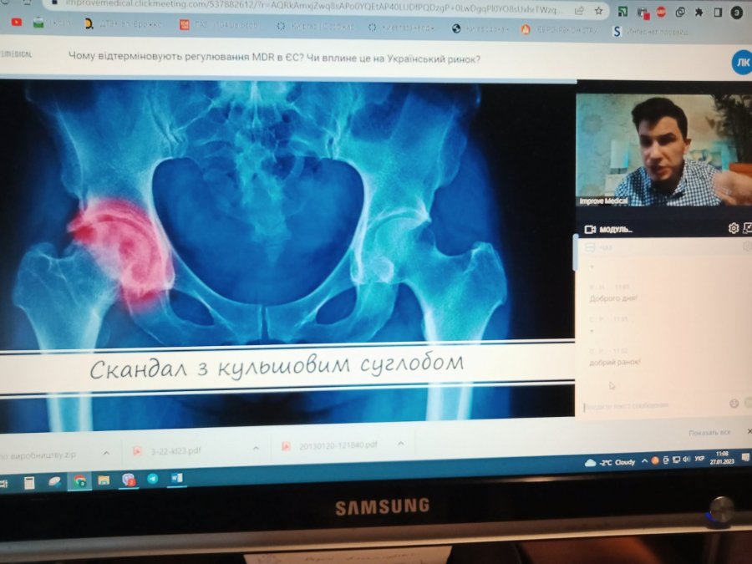Click the speaker's webcam video

[662, 150]
